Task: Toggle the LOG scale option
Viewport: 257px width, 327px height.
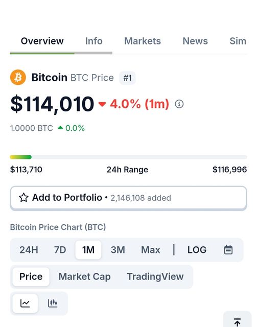Action: (x=197, y=250)
